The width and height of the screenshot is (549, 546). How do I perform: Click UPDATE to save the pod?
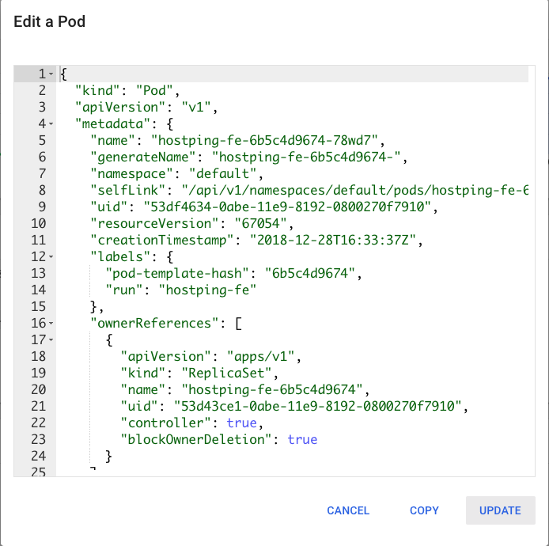[x=500, y=510]
